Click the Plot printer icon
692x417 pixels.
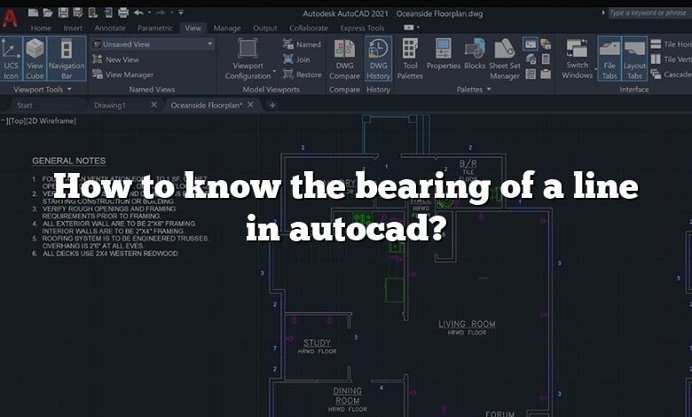coord(122,13)
